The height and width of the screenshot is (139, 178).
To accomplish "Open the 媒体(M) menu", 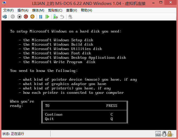I will pos(38,10).
